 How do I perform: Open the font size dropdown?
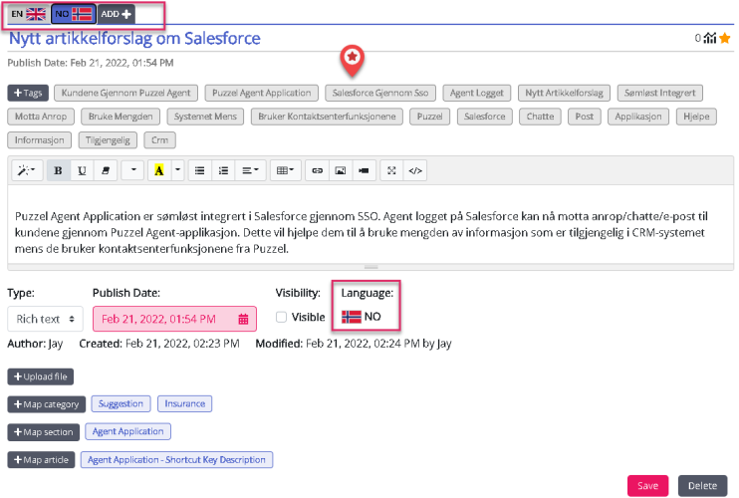(132, 170)
